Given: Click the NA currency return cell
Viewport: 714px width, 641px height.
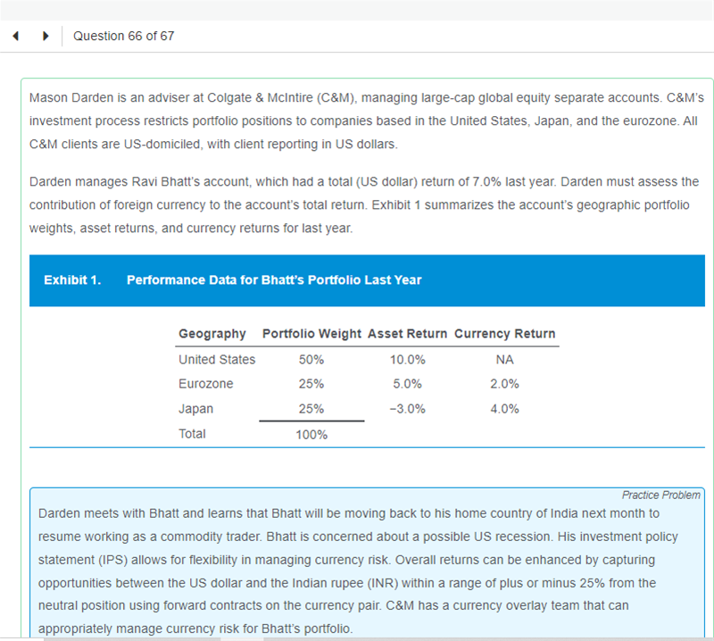Looking at the screenshot, I should [504, 360].
